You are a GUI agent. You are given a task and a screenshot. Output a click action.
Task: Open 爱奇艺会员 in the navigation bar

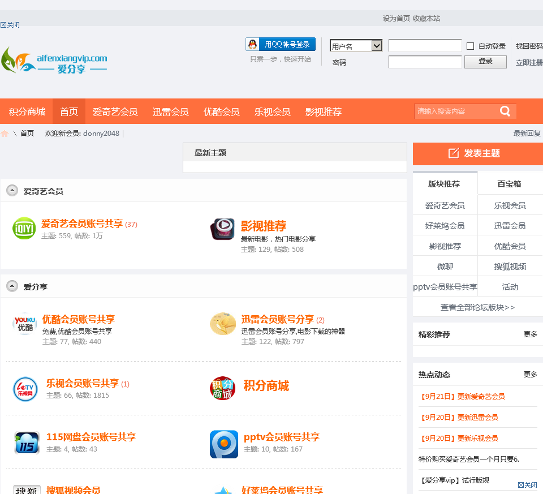point(115,111)
